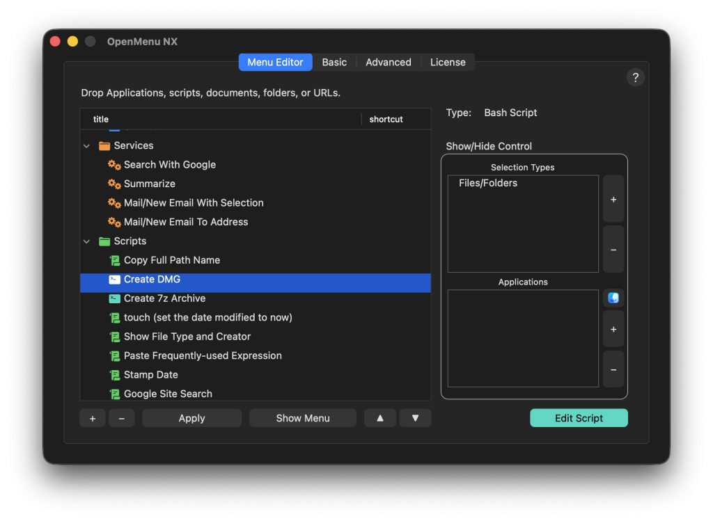The height and width of the screenshot is (521, 713).
Task: Add an application with the plus button
Action: pyautogui.click(x=613, y=329)
